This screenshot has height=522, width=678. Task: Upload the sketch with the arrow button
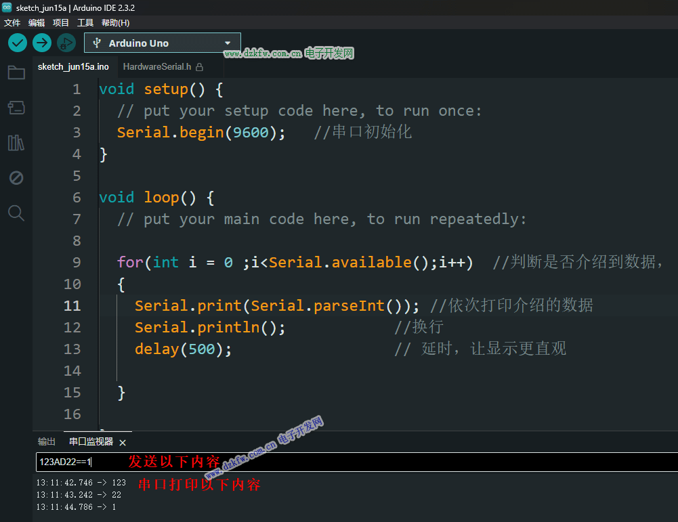coord(42,43)
